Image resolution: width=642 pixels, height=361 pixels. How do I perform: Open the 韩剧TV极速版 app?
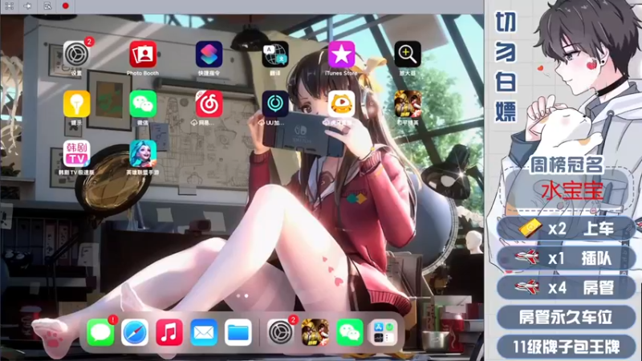pos(76,153)
